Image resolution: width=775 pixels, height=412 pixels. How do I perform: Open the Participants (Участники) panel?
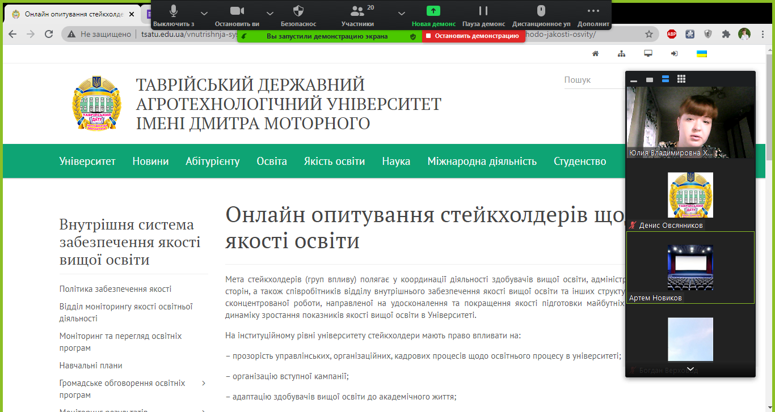click(x=357, y=15)
